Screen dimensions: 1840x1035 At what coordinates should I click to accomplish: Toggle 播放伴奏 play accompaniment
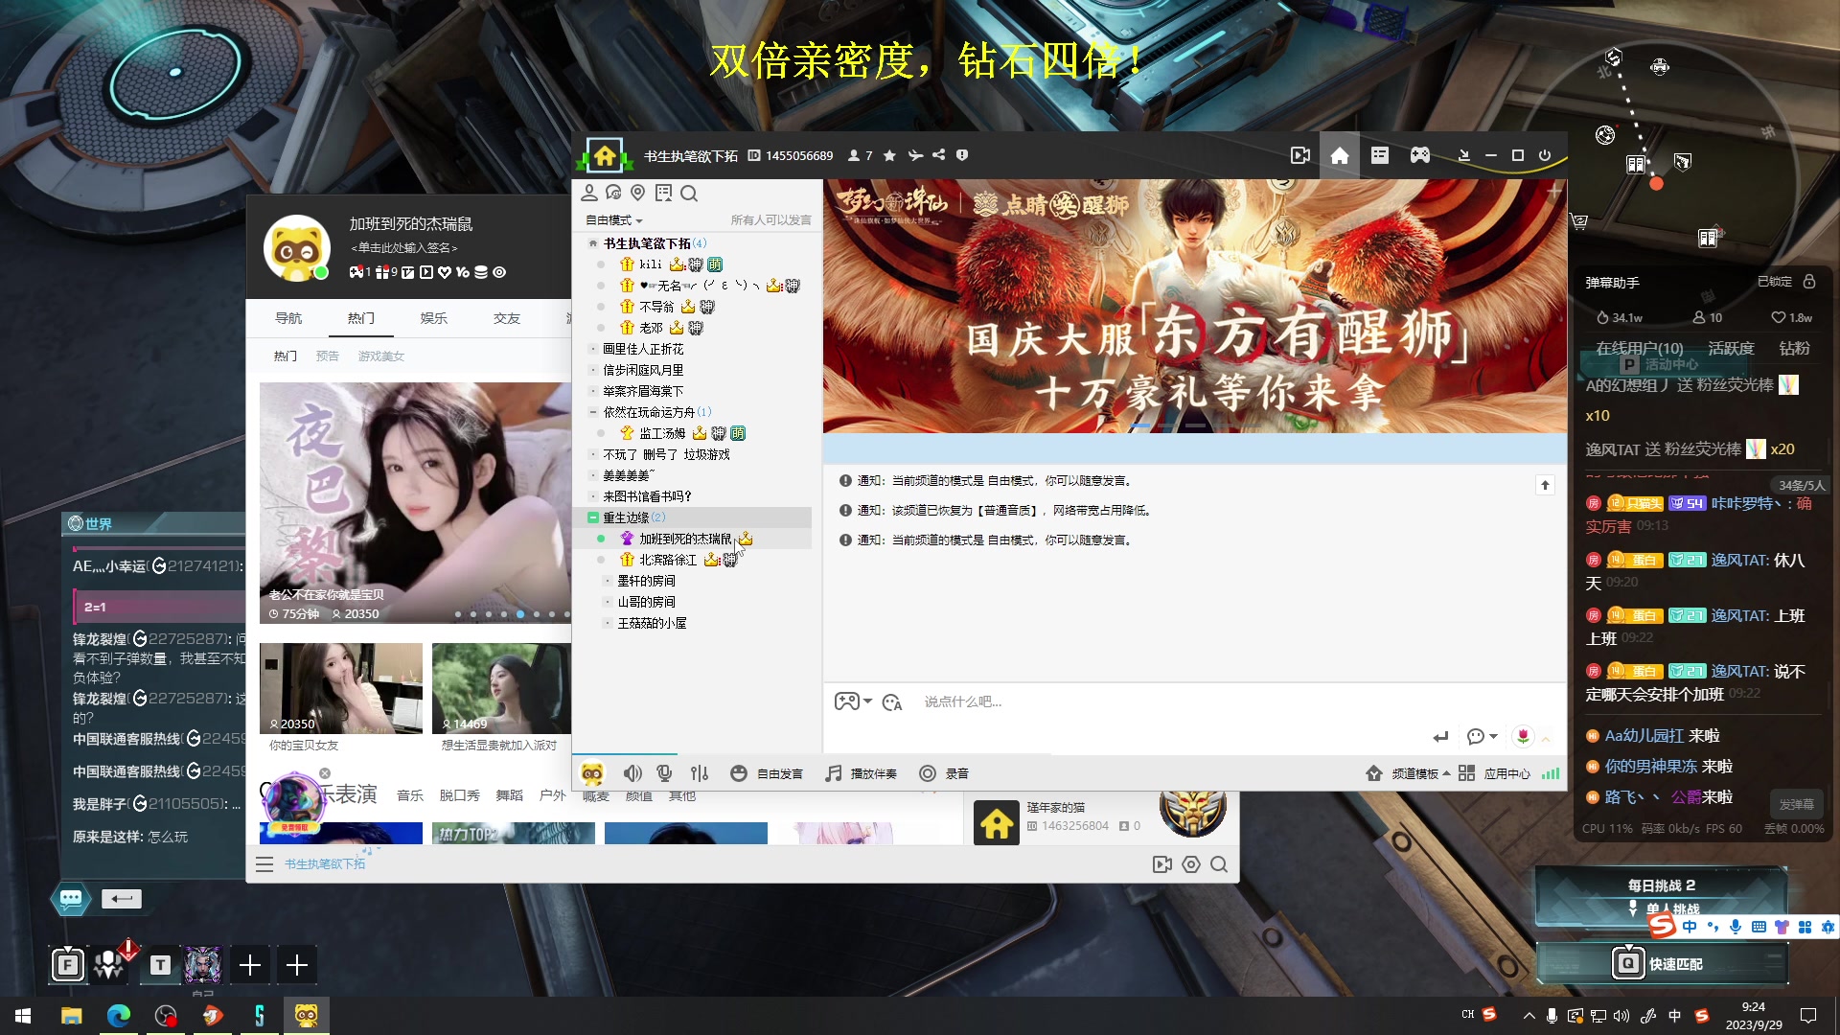861,773
